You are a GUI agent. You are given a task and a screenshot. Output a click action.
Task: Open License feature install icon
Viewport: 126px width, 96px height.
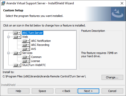point(26,61)
